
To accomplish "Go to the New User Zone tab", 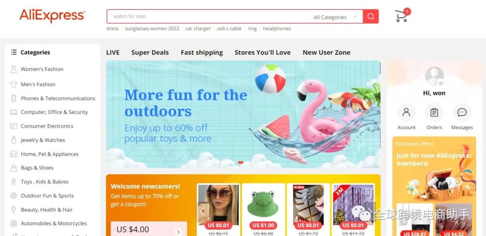I will [x=326, y=53].
